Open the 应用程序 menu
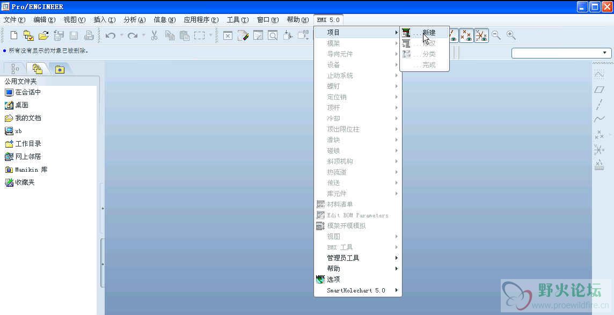614x315 pixels. (x=201, y=19)
